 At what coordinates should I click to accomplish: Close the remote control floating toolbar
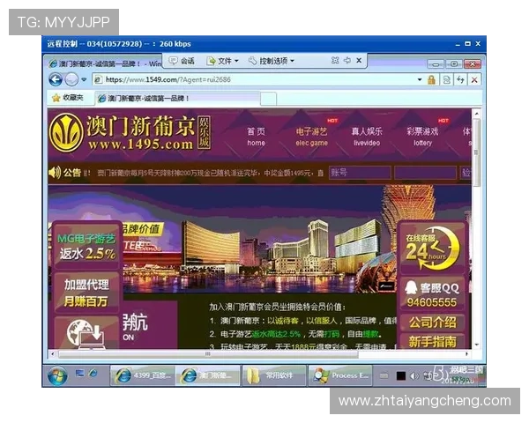359,61
